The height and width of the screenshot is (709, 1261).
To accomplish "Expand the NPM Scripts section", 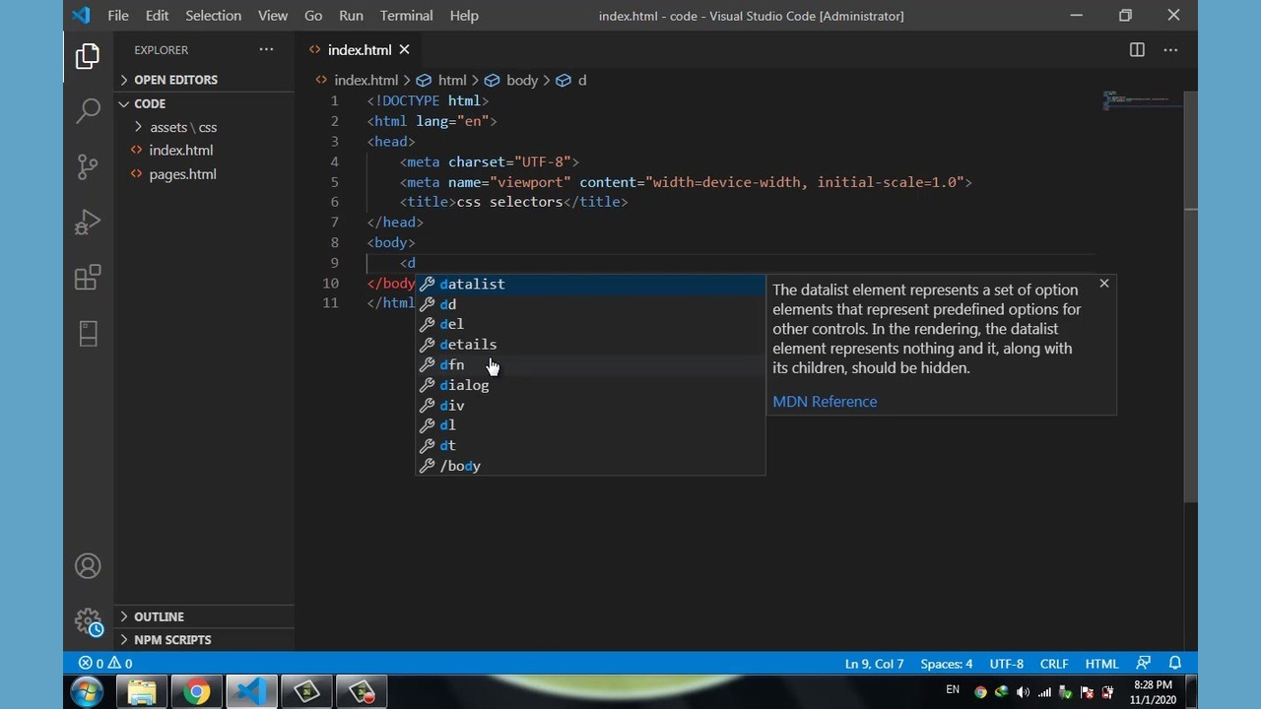I will click(x=172, y=640).
